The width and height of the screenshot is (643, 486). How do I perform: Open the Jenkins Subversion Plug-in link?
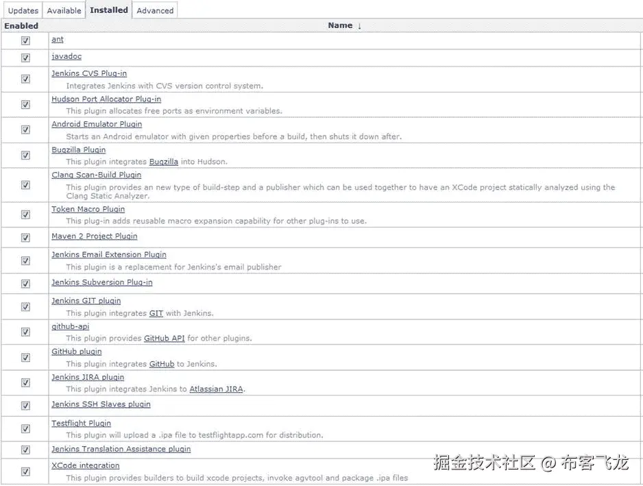[x=101, y=282]
